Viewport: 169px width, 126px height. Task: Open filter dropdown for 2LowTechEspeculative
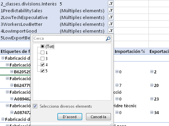[x=111, y=17]
